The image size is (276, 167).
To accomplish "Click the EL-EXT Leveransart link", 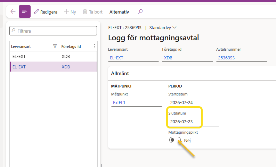I will point(116,58).
